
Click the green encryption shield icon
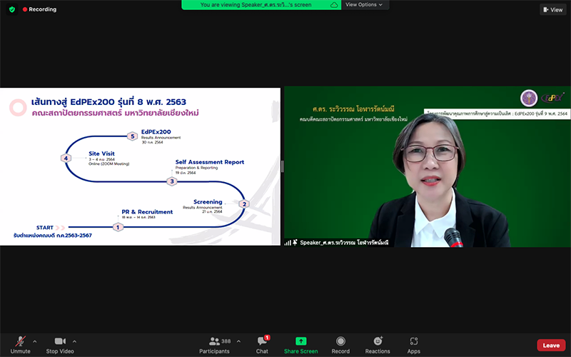point(12,9)
